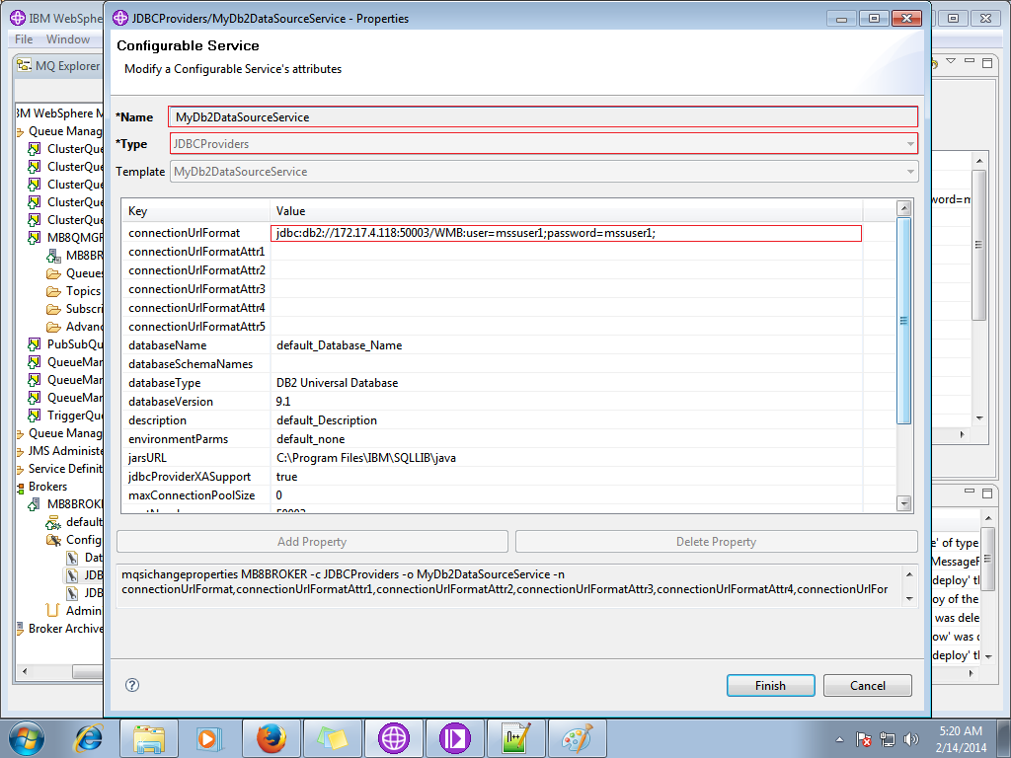
Task: Select the Topics folder icon
Action: (x=53, y=291)
